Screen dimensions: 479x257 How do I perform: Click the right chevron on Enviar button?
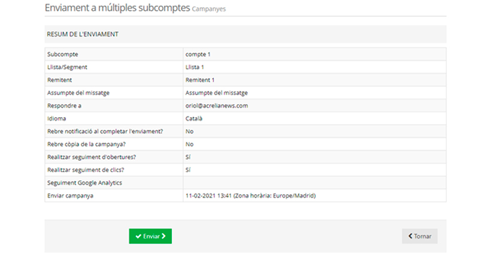(163, 236)
